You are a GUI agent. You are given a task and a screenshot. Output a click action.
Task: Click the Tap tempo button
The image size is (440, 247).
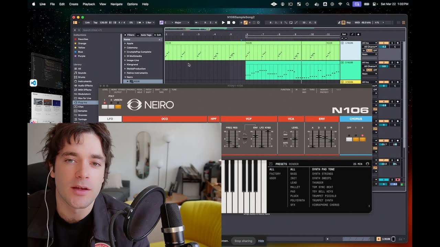tap(95, 23)
